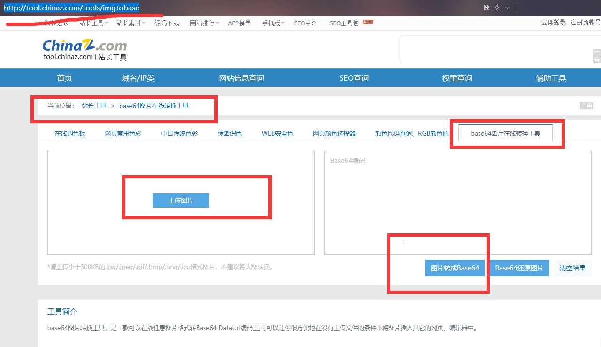The height and width of the screenshot is (347, 601).
Task: Open the SEO工具包 link
Action: pyautogui.click(x=344, y=23)
